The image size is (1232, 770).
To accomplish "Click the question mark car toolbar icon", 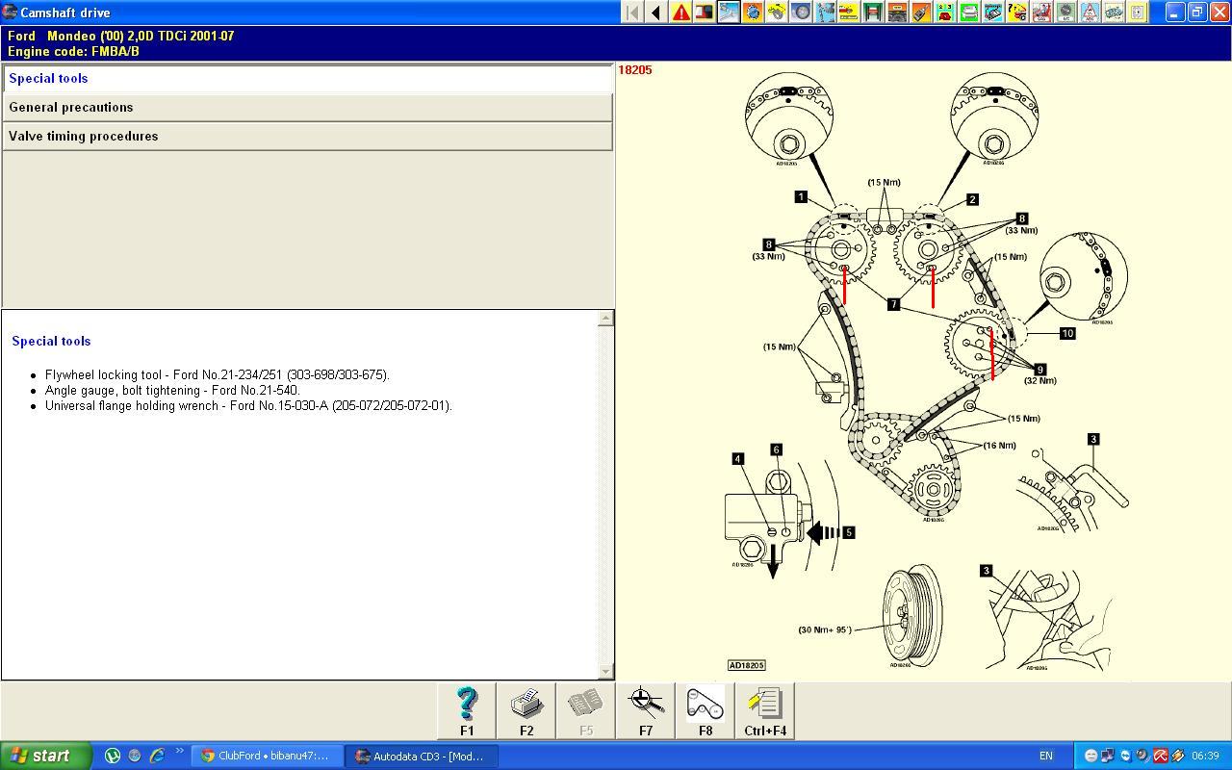I will [x=1017, y=13].
